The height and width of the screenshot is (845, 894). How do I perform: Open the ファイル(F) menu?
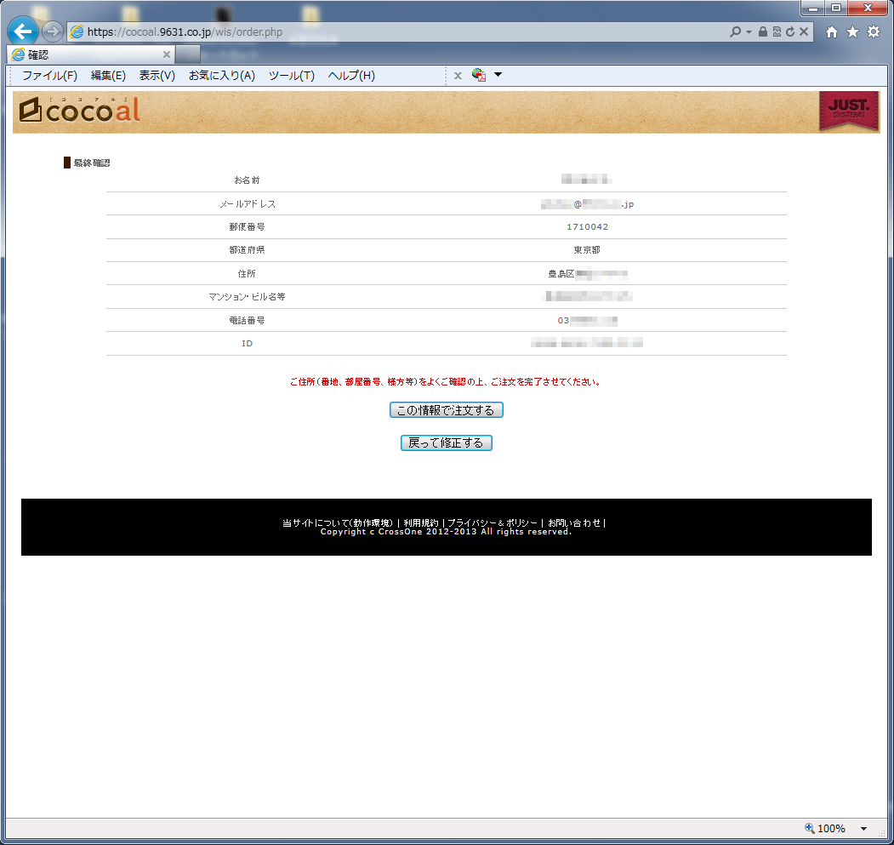pos(49,76)
